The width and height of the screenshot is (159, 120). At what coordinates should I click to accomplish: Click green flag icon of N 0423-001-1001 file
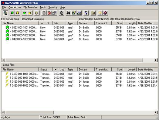click(x=7, y=27)
